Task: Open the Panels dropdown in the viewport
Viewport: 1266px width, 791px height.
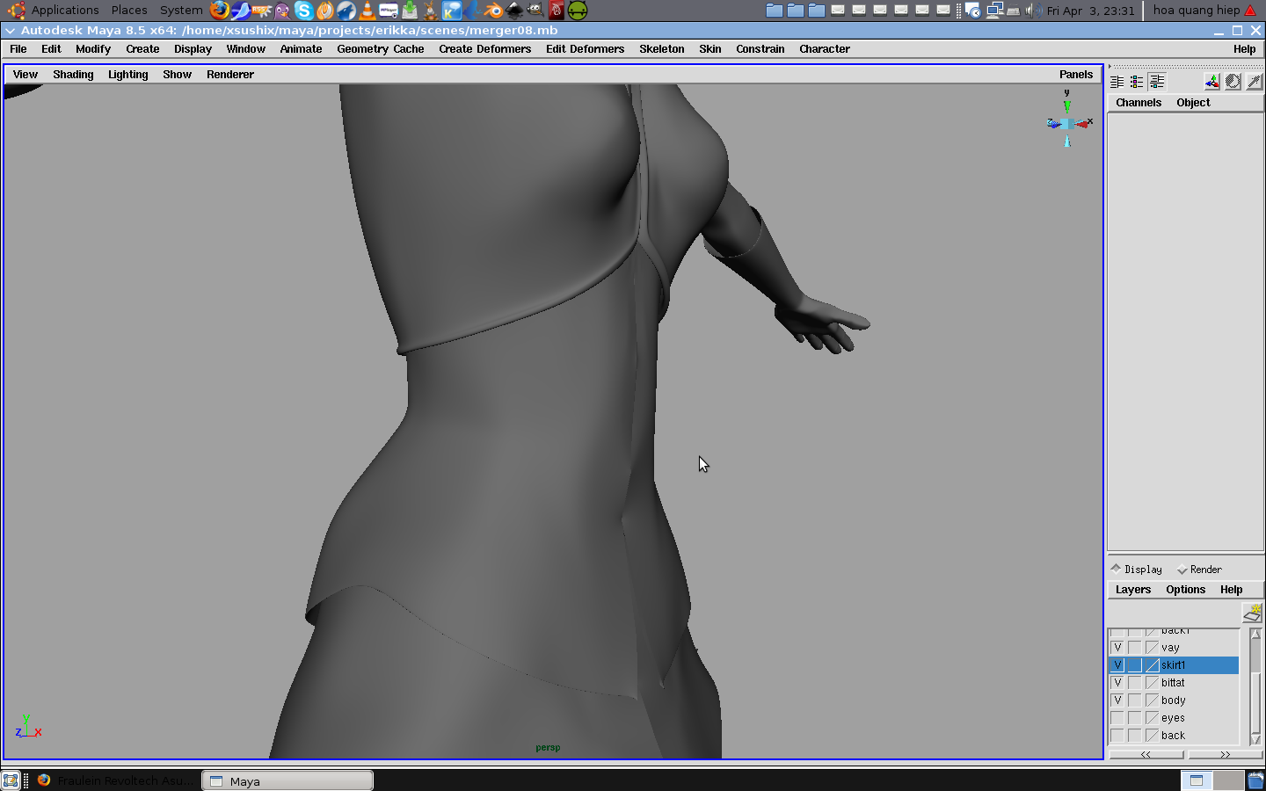Action: click(x=1076, y=75)
